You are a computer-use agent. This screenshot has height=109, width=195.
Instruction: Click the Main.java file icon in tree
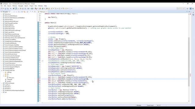point(8,78)
